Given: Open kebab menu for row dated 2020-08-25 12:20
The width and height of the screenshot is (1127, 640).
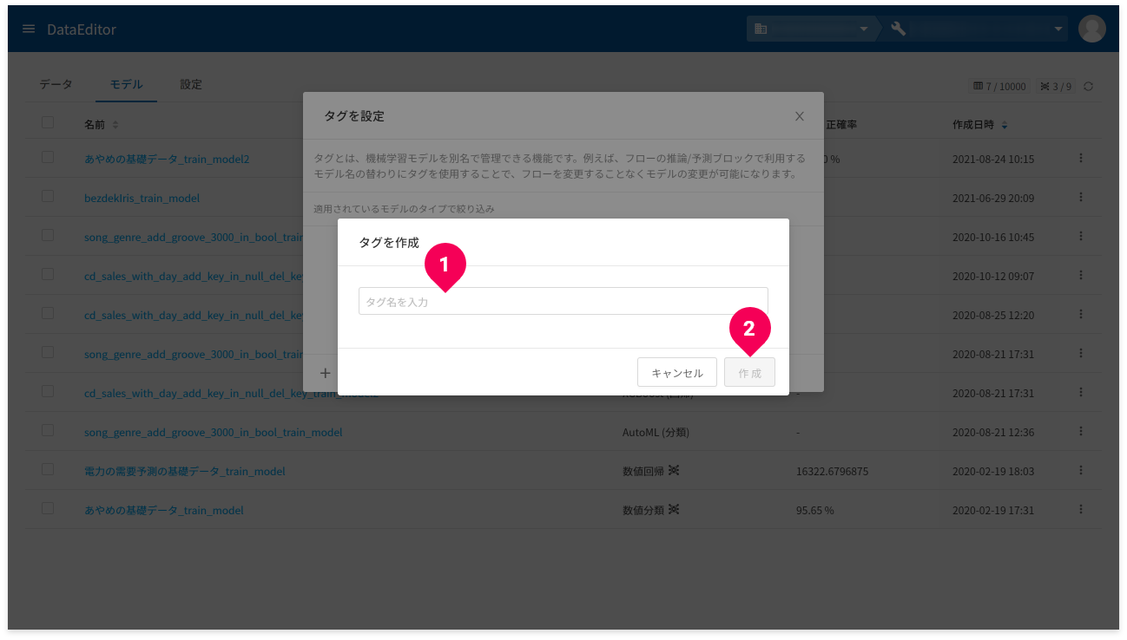Looking at the screenshot, I should (x=1081, y=314).
